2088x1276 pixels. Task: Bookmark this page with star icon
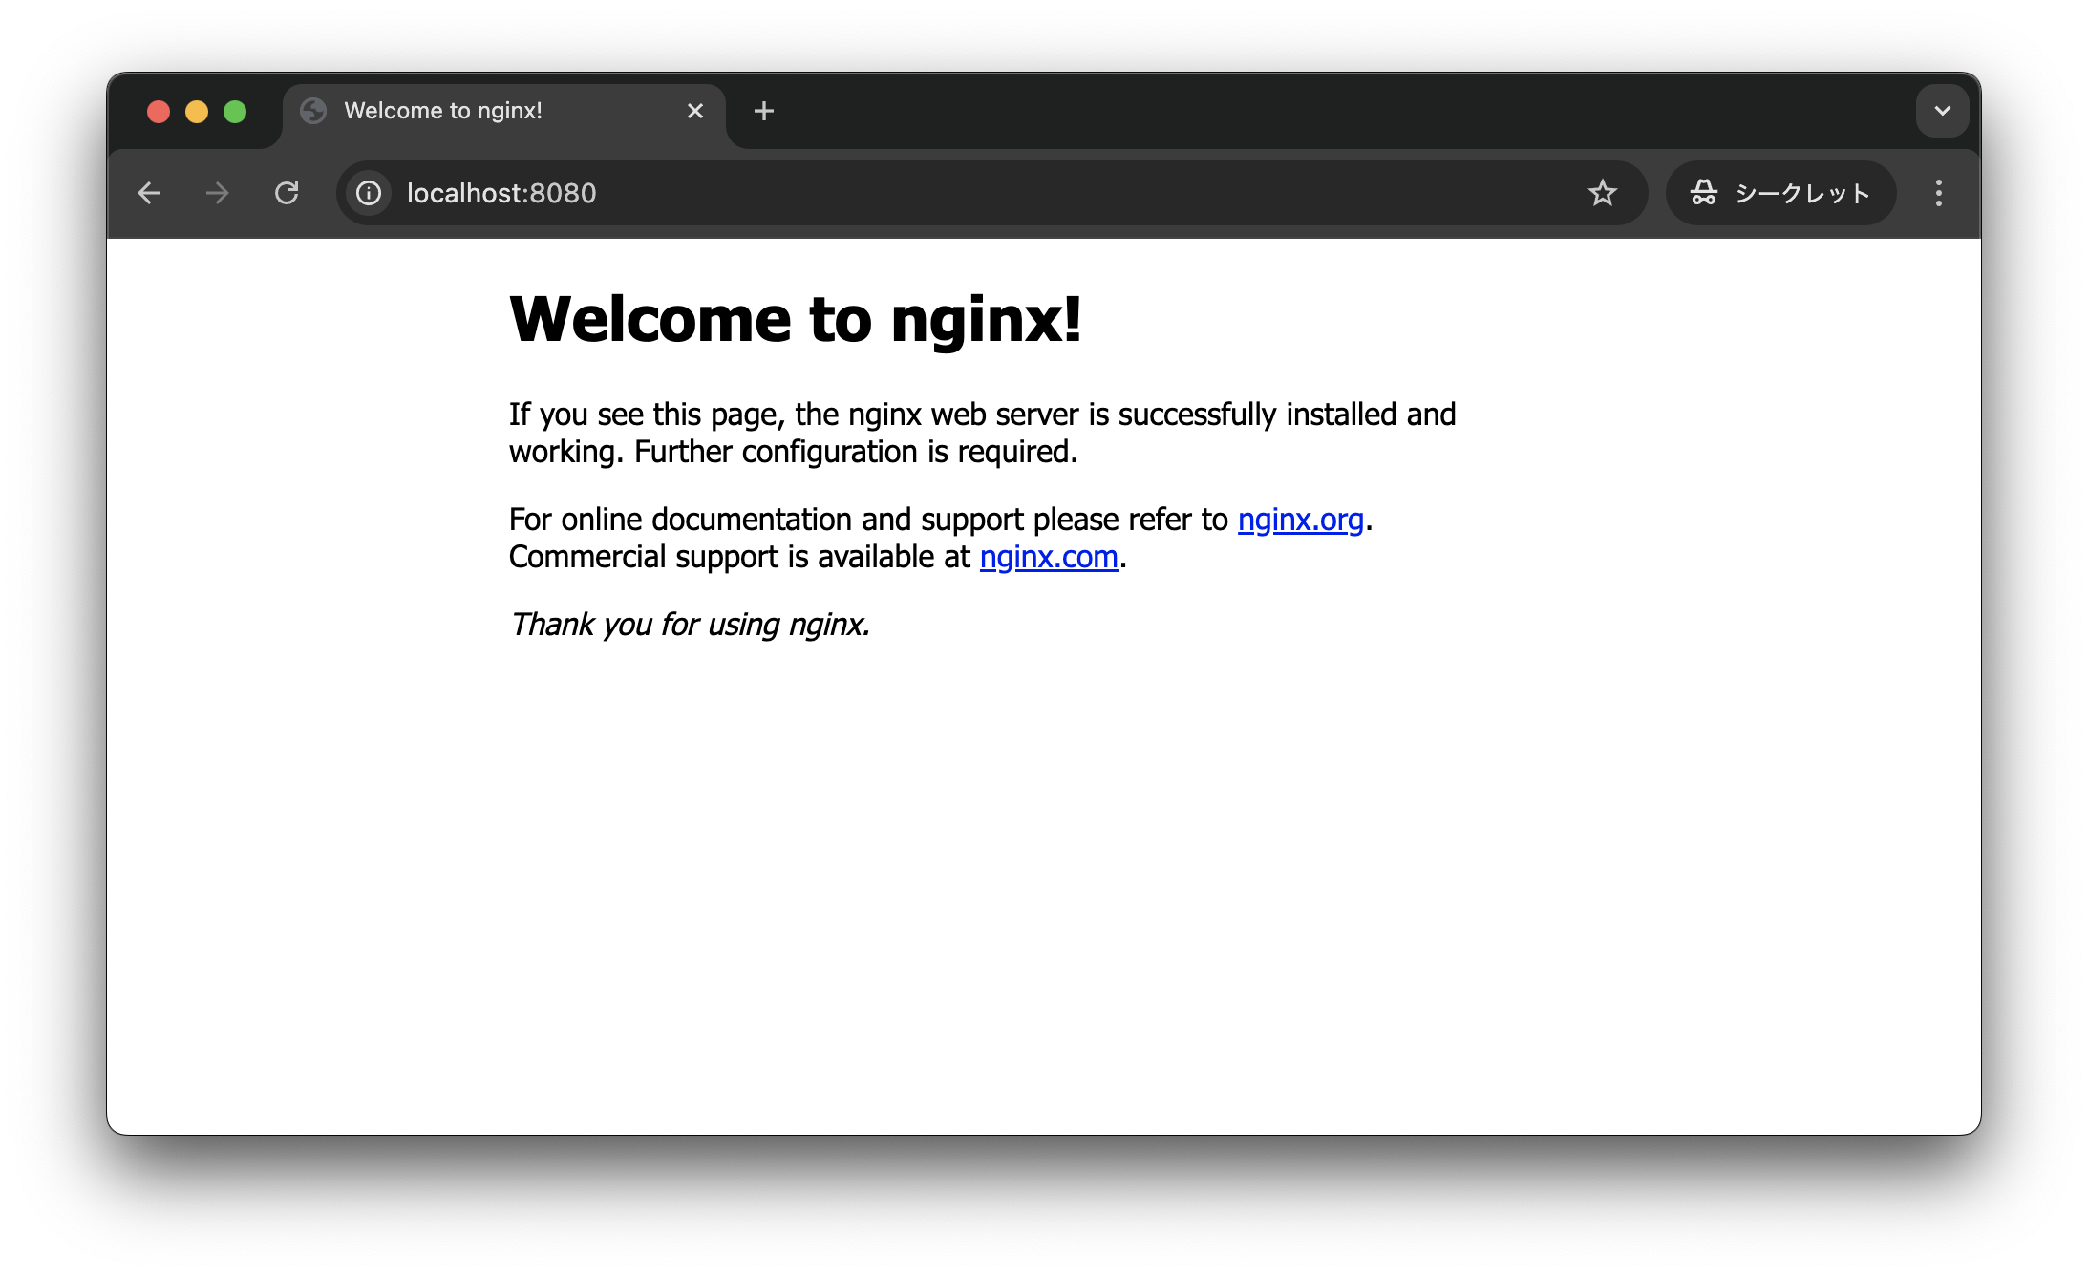tap(1602, 193)
